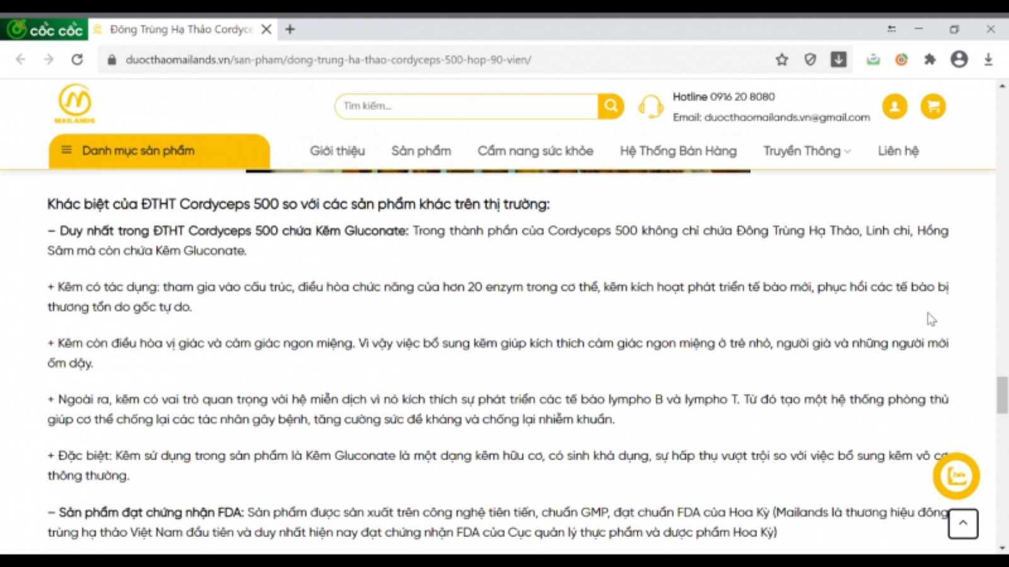The height and width of the screenshot is (567, 1009).
Task: Focus the Tìm kiếm search field
Action: (467, 106)
